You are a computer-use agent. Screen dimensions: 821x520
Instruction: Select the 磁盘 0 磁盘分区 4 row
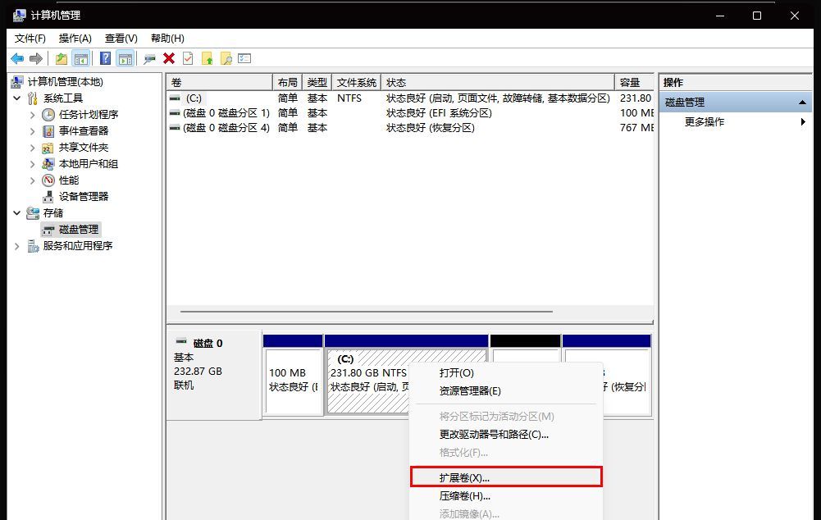pos(410,128)
